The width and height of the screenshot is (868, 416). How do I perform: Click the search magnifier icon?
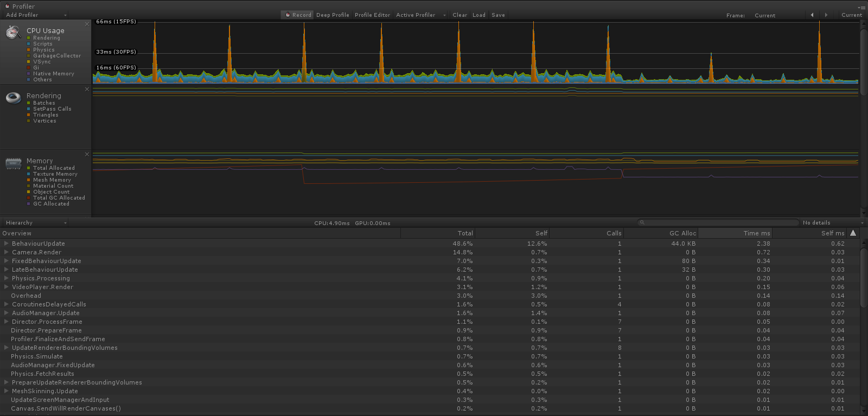point(642,222)
